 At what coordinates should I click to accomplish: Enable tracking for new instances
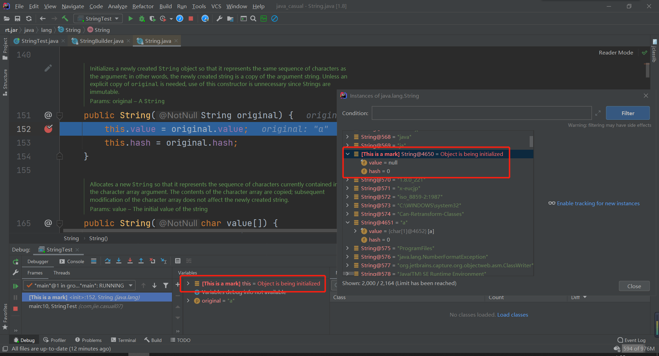click(x=598, y=203)
